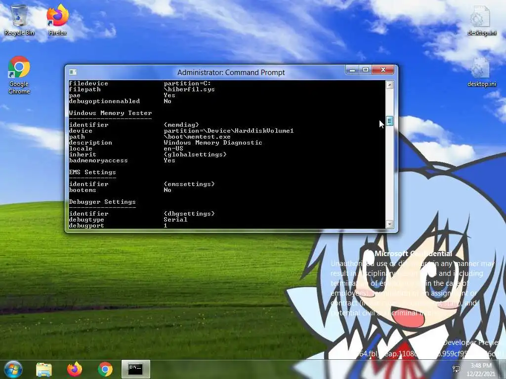The image size is (506, 379).
Task: Click the '{globalsettings}' inherit value
Action: (x=195, y=154)
